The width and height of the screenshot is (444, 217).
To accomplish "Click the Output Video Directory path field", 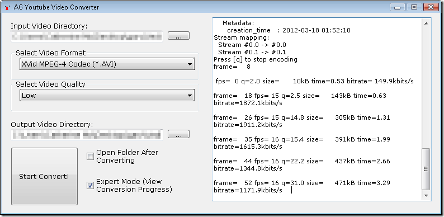I will point(87,135).
